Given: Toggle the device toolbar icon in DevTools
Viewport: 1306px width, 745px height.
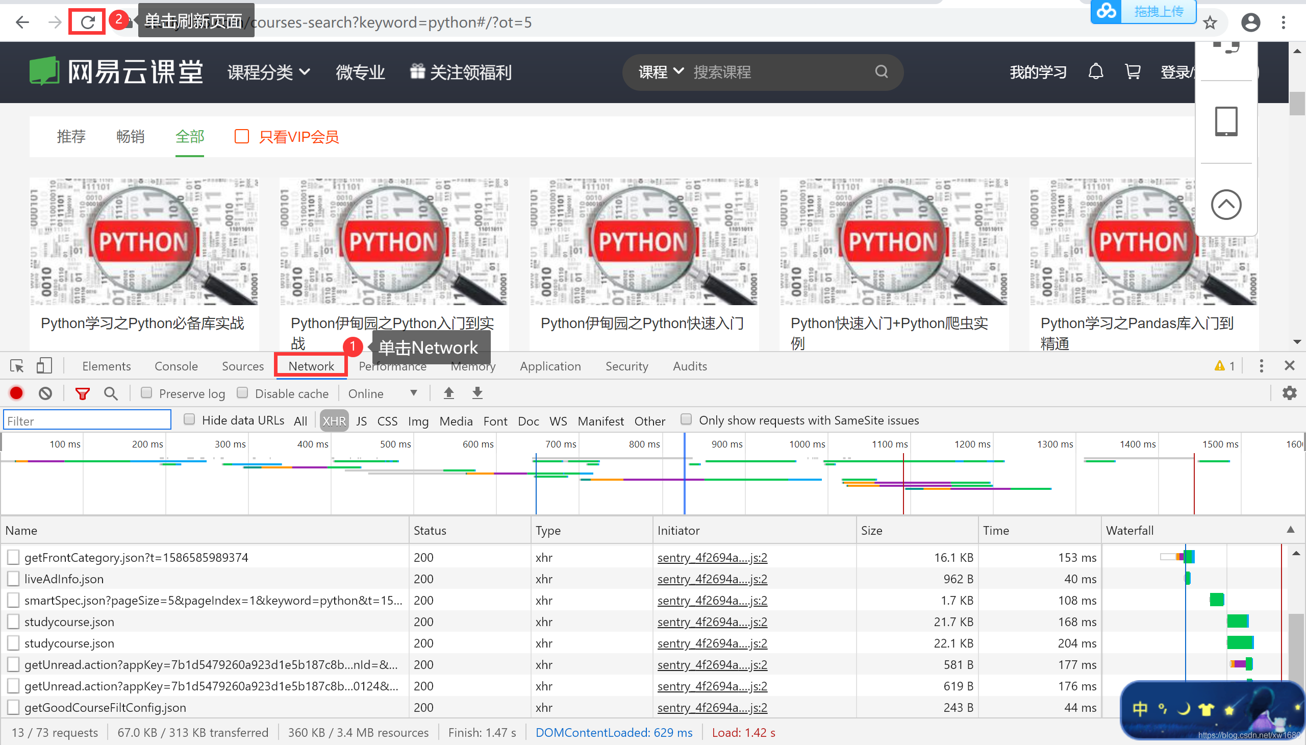Looking at the screenshot, I should tap(44, 365).
